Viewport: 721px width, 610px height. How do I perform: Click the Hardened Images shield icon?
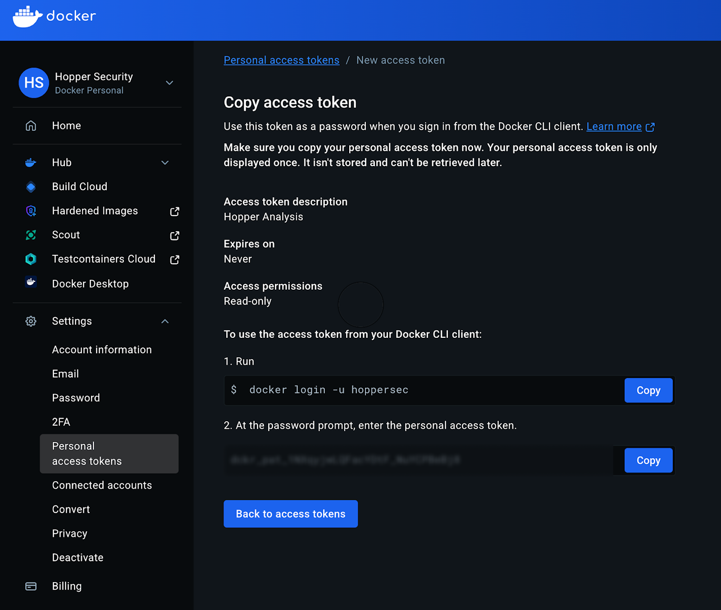(31, 211)
